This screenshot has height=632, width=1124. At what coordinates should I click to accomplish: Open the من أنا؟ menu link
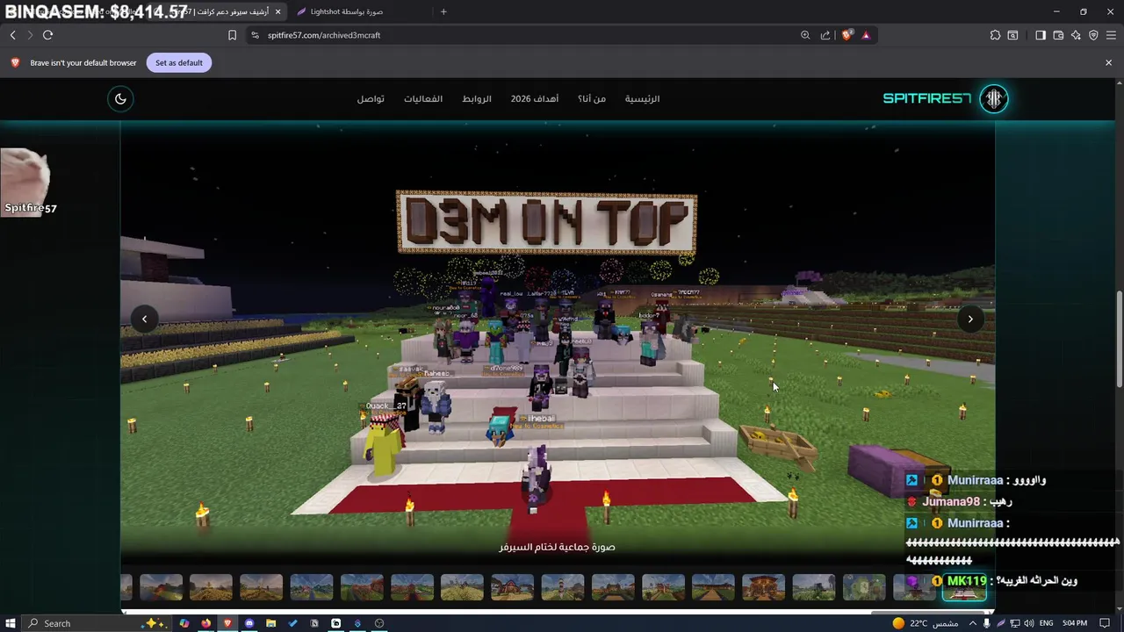[x=592, y=98]
